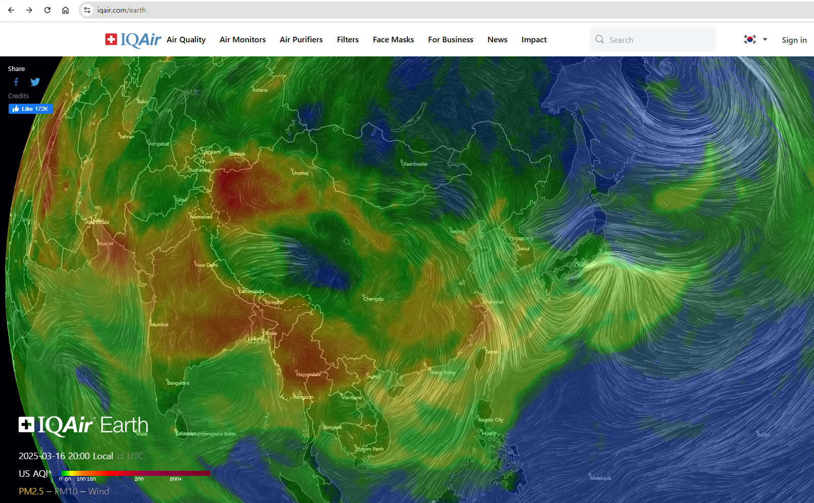Image resolution: width=814 pixels, height=503 pixels.
Task: Select Pyongyang on the map
Action: pyautogui.click(x=521, y=238)
